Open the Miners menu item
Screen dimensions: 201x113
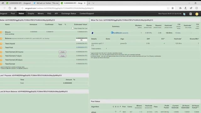[x=41, y=13]
